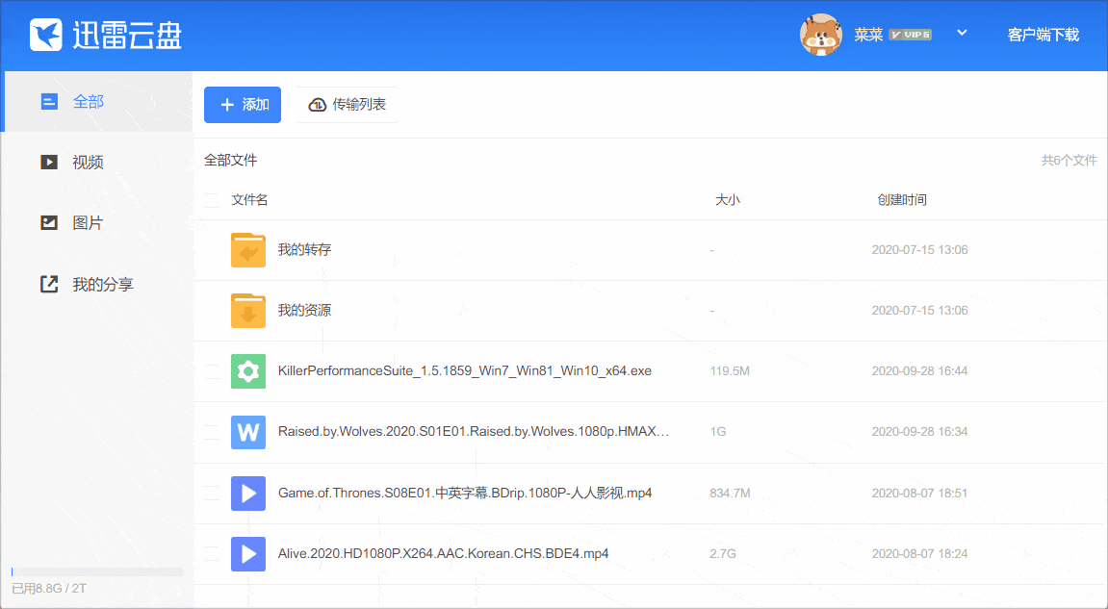
Task: Play the Game.of.Thrones video icon
Action: point(248,494)
